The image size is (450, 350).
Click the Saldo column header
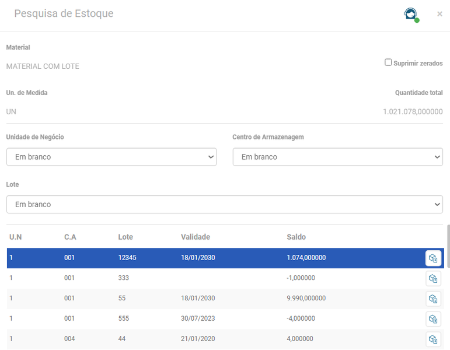click(296, 237)
